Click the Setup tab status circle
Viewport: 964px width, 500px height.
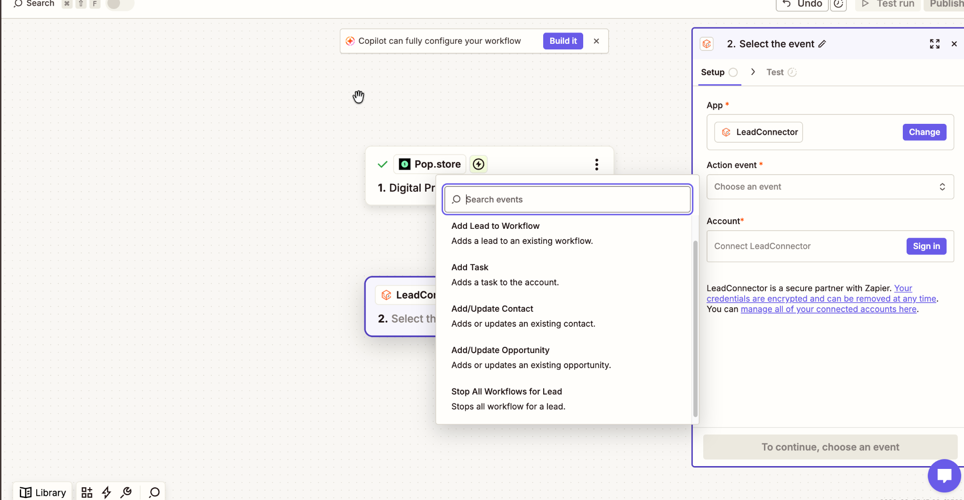733,72
